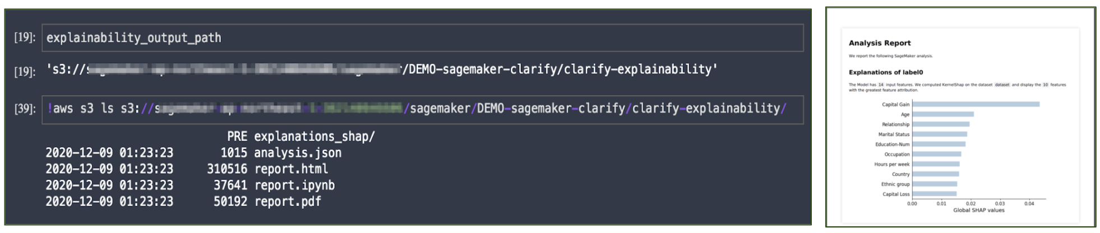Click the Explanations of label0 heading

[886, 72]
